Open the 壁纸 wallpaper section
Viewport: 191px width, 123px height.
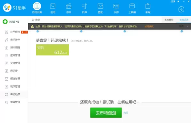click(100, 8)
